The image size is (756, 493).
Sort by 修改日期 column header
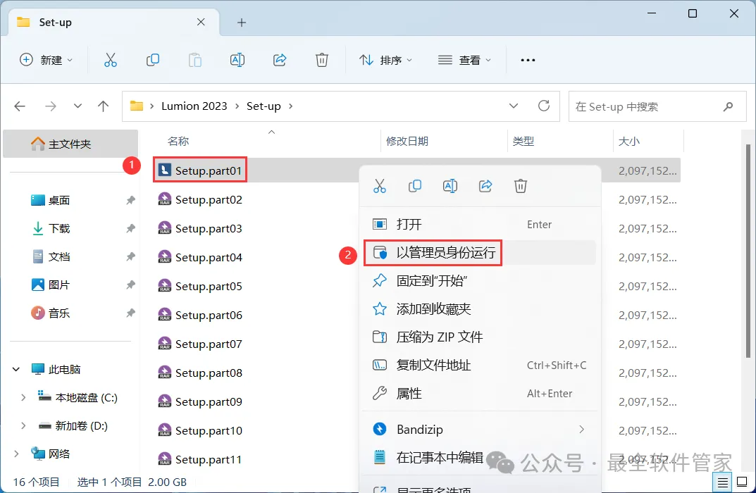click(x=407, y=141)
